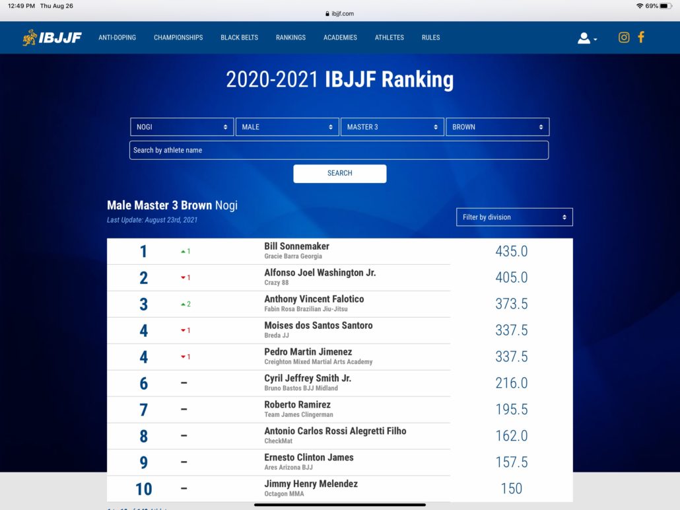
Task: Focus the Search by athlete name field
Action: click(x=339, y=150)
